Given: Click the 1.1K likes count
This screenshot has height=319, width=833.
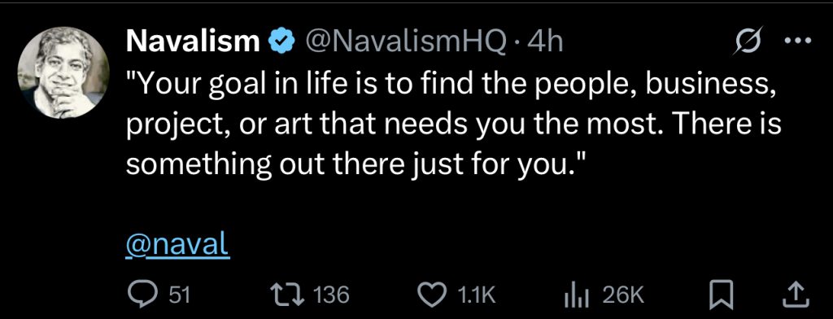Looking at the screenshot, I should [476, 295].
